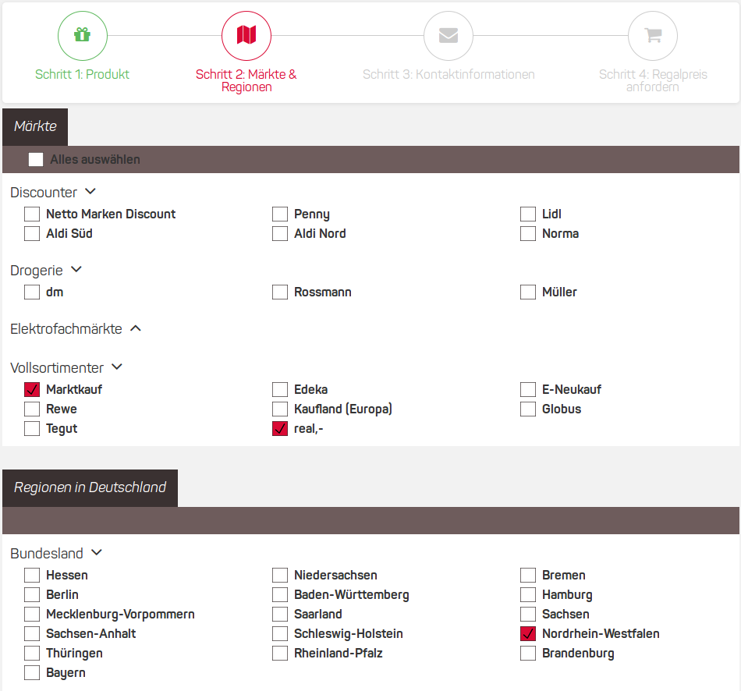Click the envelope icon for Schritt 3

point(448,35)
